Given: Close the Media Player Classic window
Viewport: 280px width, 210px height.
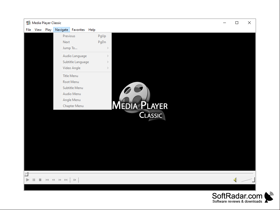Looking at the screenshot, I should [249, 23].
